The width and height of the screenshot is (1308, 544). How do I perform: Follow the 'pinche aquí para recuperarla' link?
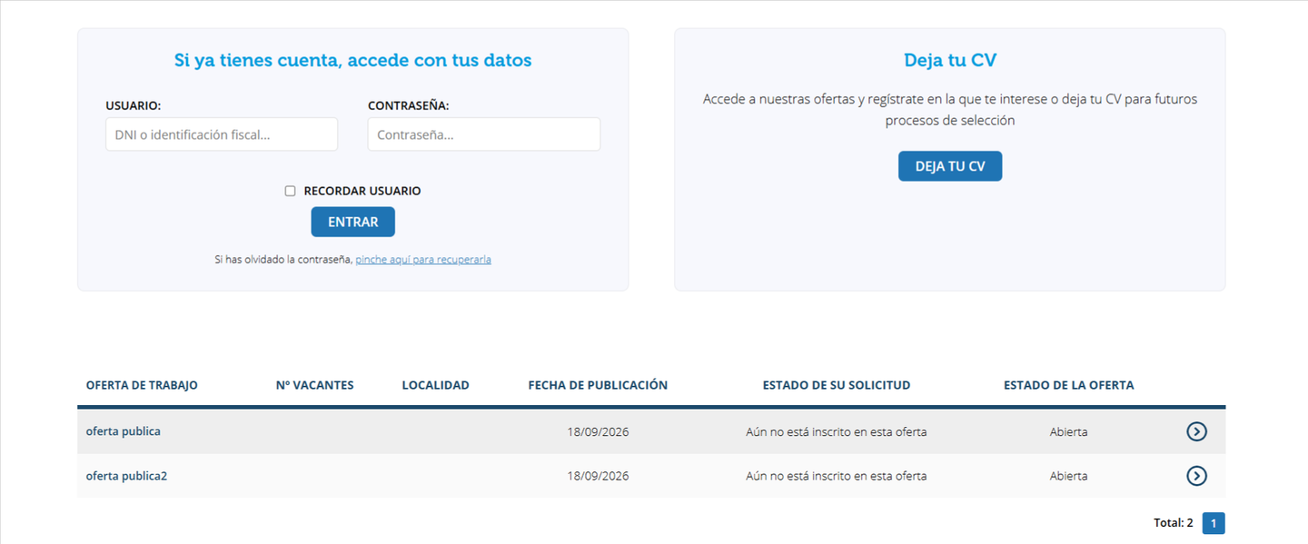(423, 260)
